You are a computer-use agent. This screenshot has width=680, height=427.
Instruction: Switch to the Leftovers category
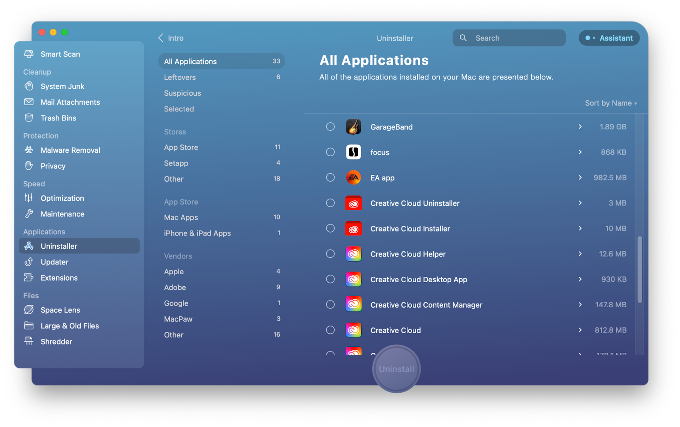point(180,77)
